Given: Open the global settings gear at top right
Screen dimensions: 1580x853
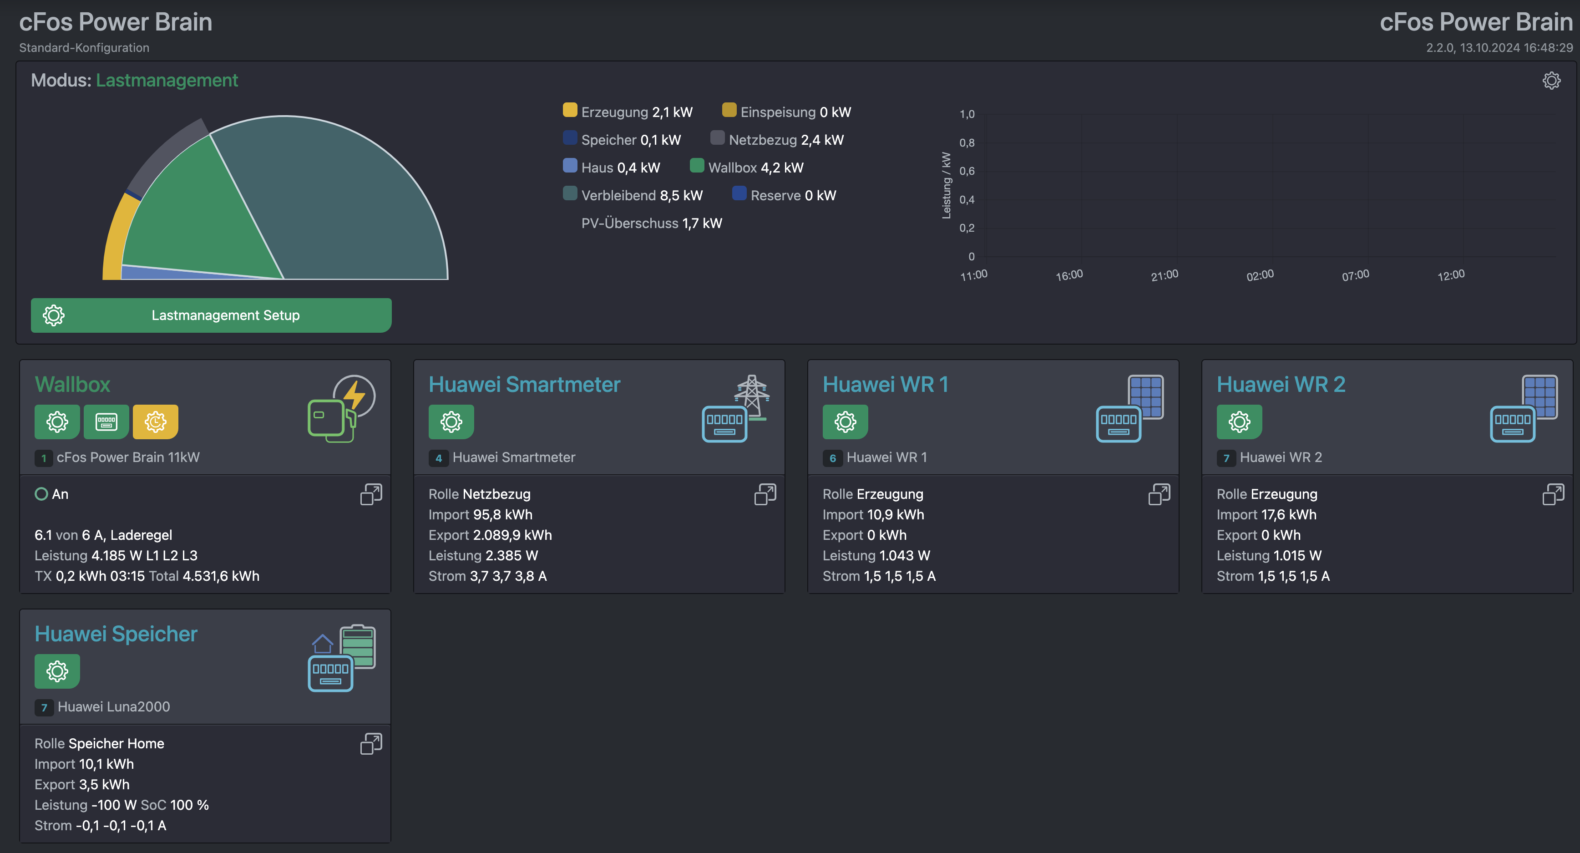Looking at the screenshot, I should (x=1551, y=81).
